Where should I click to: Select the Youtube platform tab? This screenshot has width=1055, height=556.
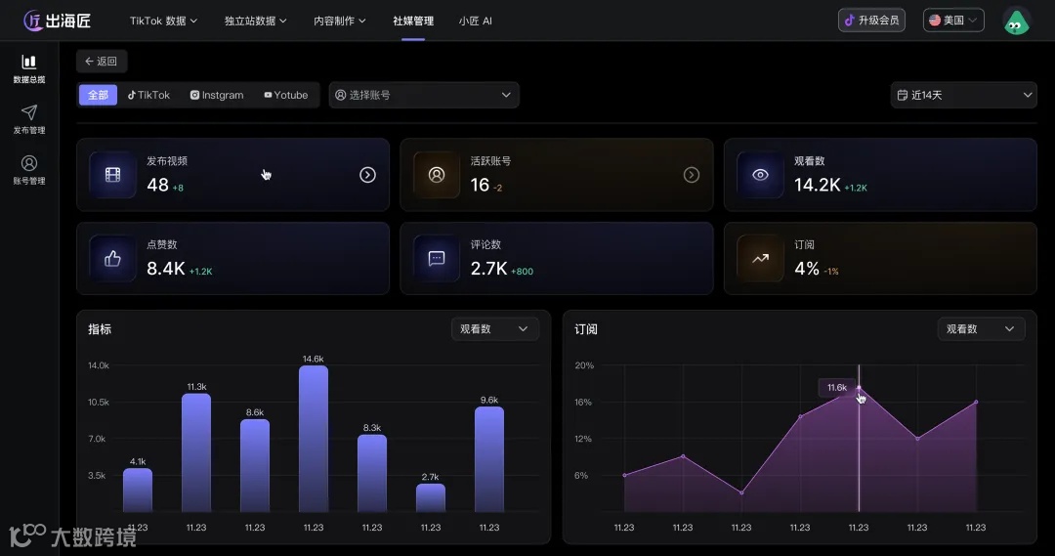click(x=286, y=95)
